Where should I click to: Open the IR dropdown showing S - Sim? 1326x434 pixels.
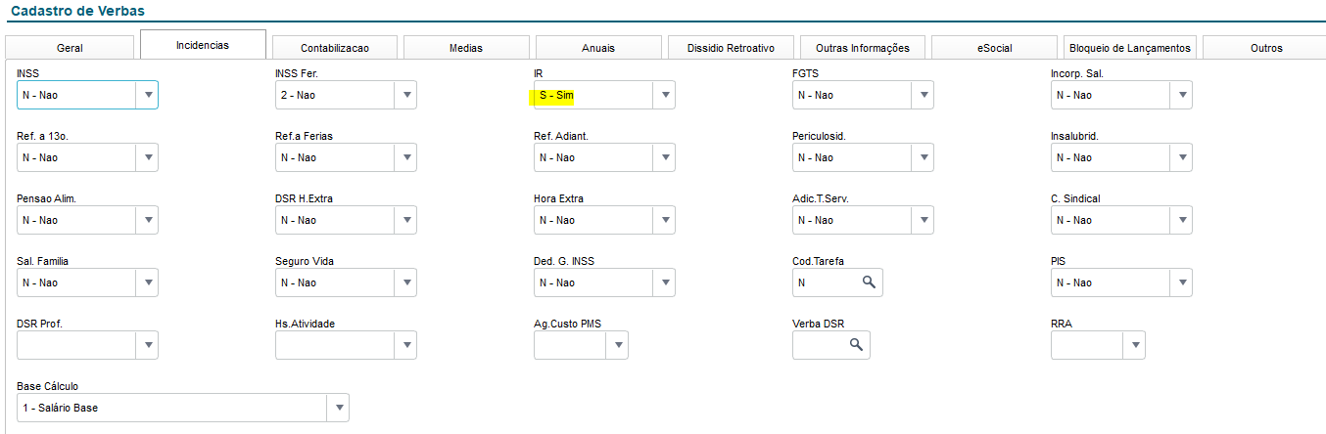[665, 95]
